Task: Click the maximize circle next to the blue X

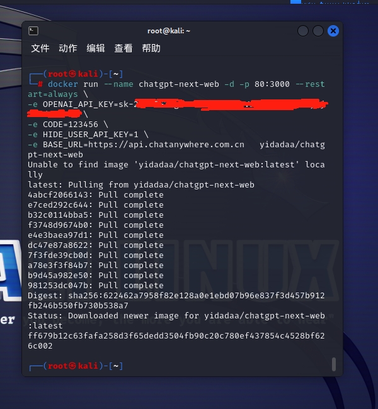Action: tap(318, 31)
